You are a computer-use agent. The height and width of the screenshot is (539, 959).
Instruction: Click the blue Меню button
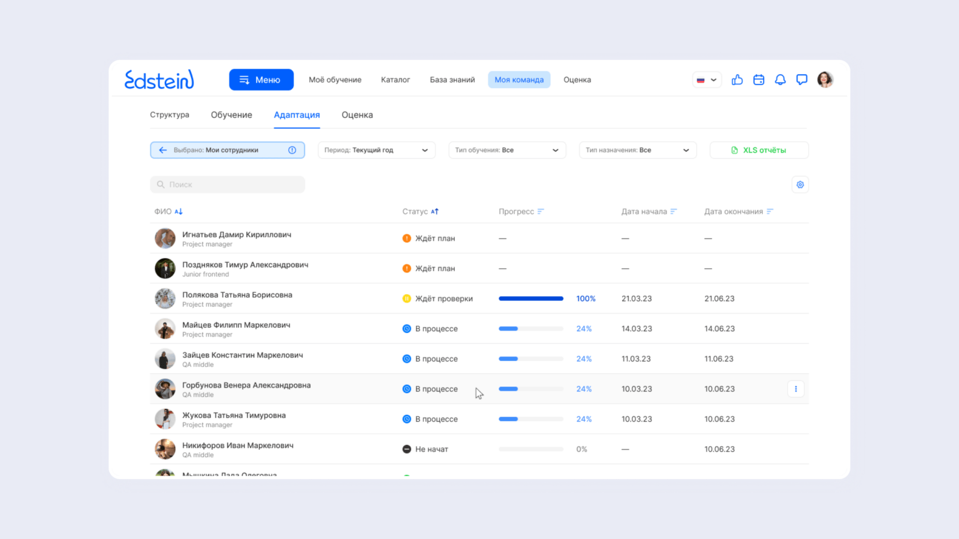click(261, 80)
